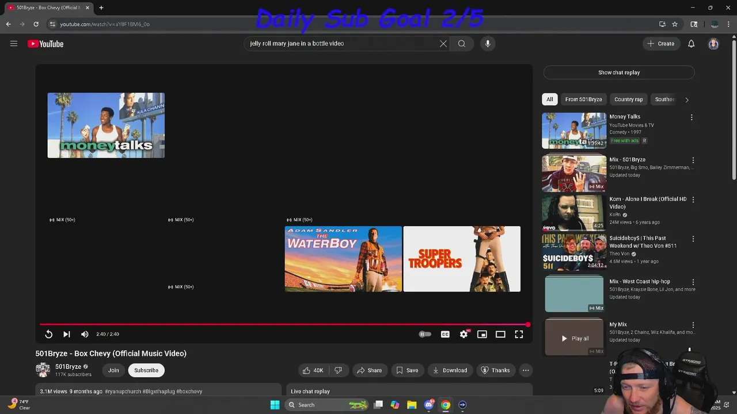Open the Create menu
The height and width of the screenshot is (414, 737).
tap(661, 44)
